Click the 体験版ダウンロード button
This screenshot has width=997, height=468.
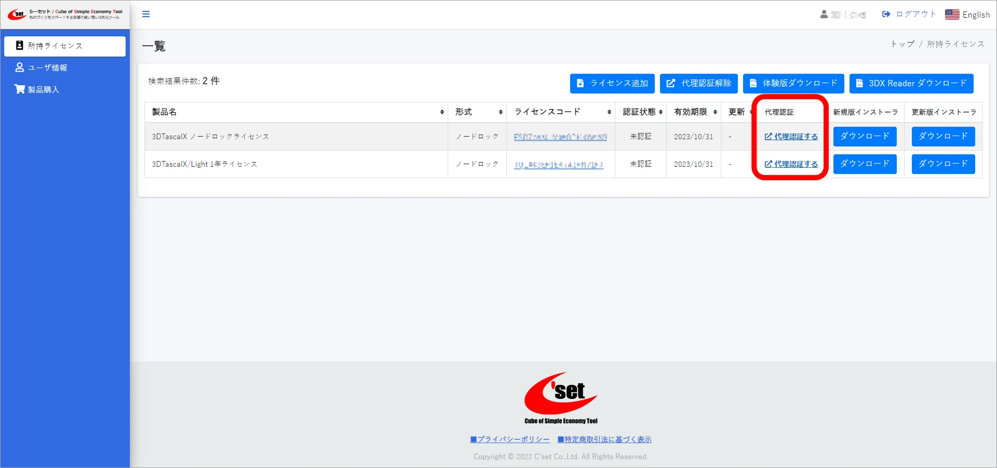(793, 84)
